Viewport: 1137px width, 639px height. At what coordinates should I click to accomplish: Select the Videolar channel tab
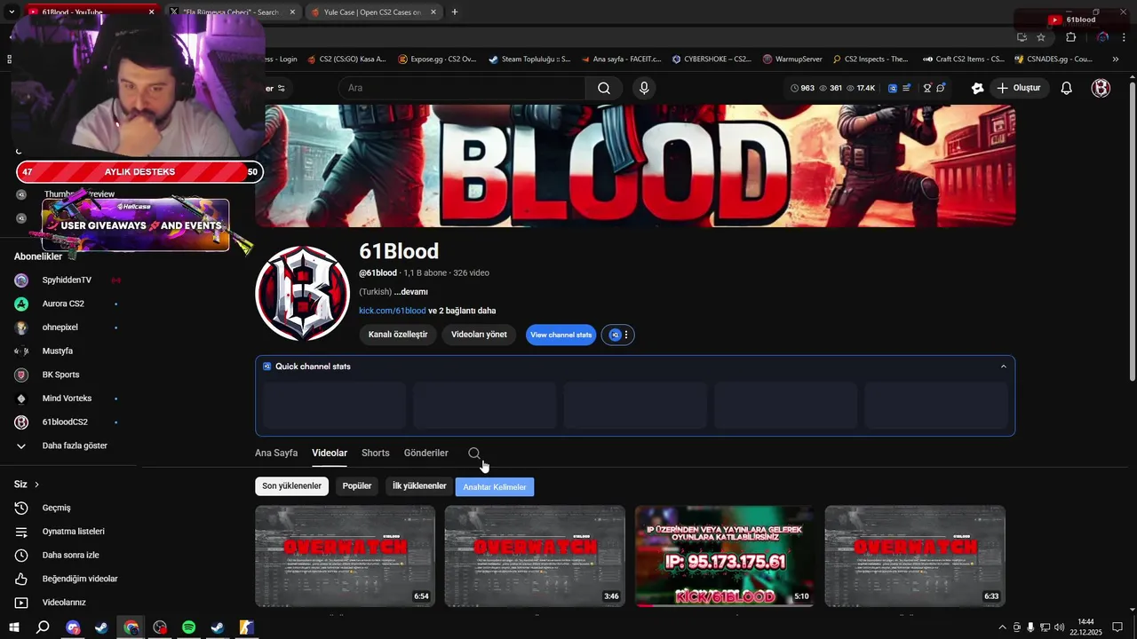click(330, 453)
